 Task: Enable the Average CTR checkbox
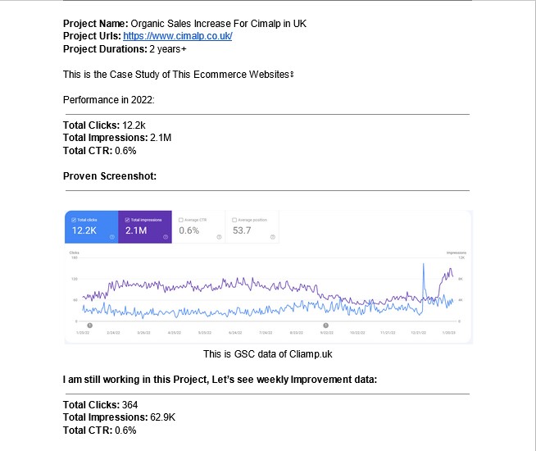click(181, 220)
